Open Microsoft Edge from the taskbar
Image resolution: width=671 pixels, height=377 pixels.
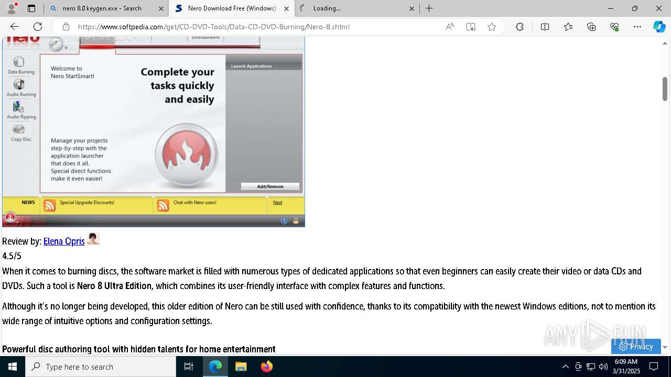point(215,367)
